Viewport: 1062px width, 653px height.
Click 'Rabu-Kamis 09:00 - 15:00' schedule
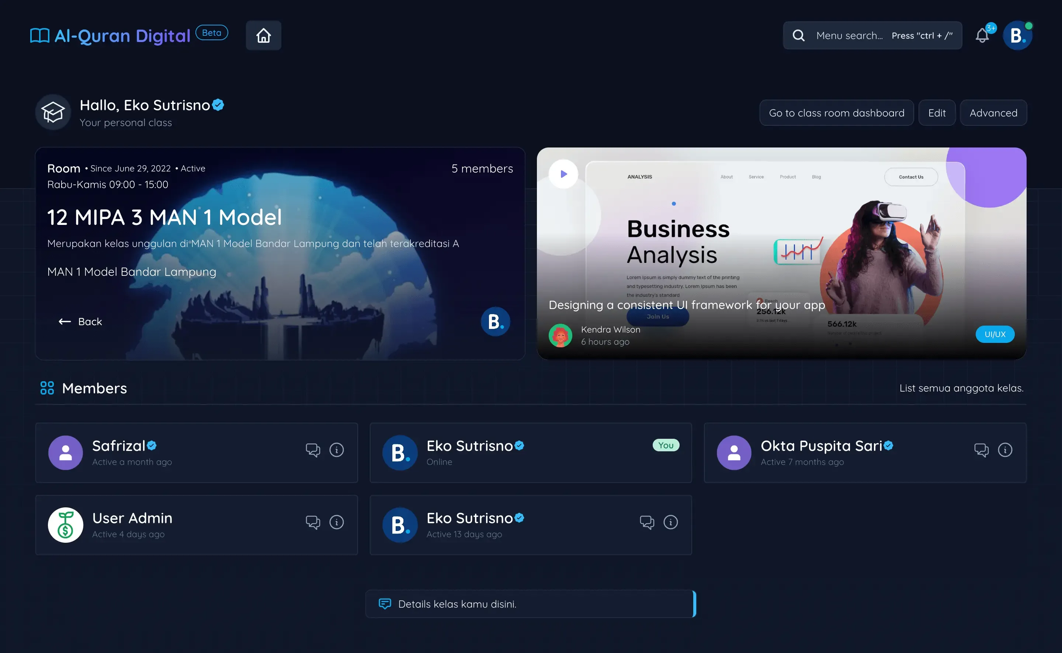pyautogui.click(x=108, y=184)
